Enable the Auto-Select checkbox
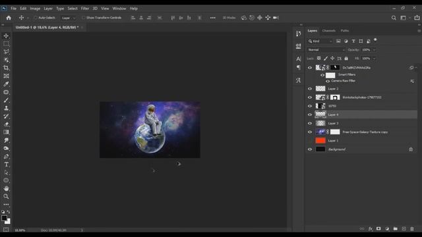This screenshot has width=422, height=237. click(x=36, y=18)
